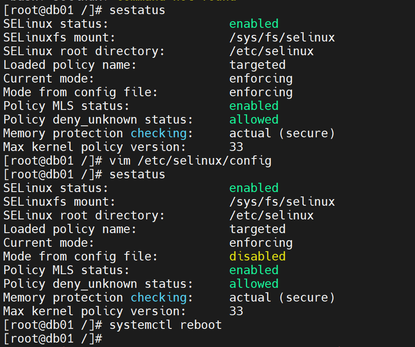The height and width of the screenshot is (347, 415).
Task: Click "enforcing" Current mode value, second output
Action: click(260, 243)
